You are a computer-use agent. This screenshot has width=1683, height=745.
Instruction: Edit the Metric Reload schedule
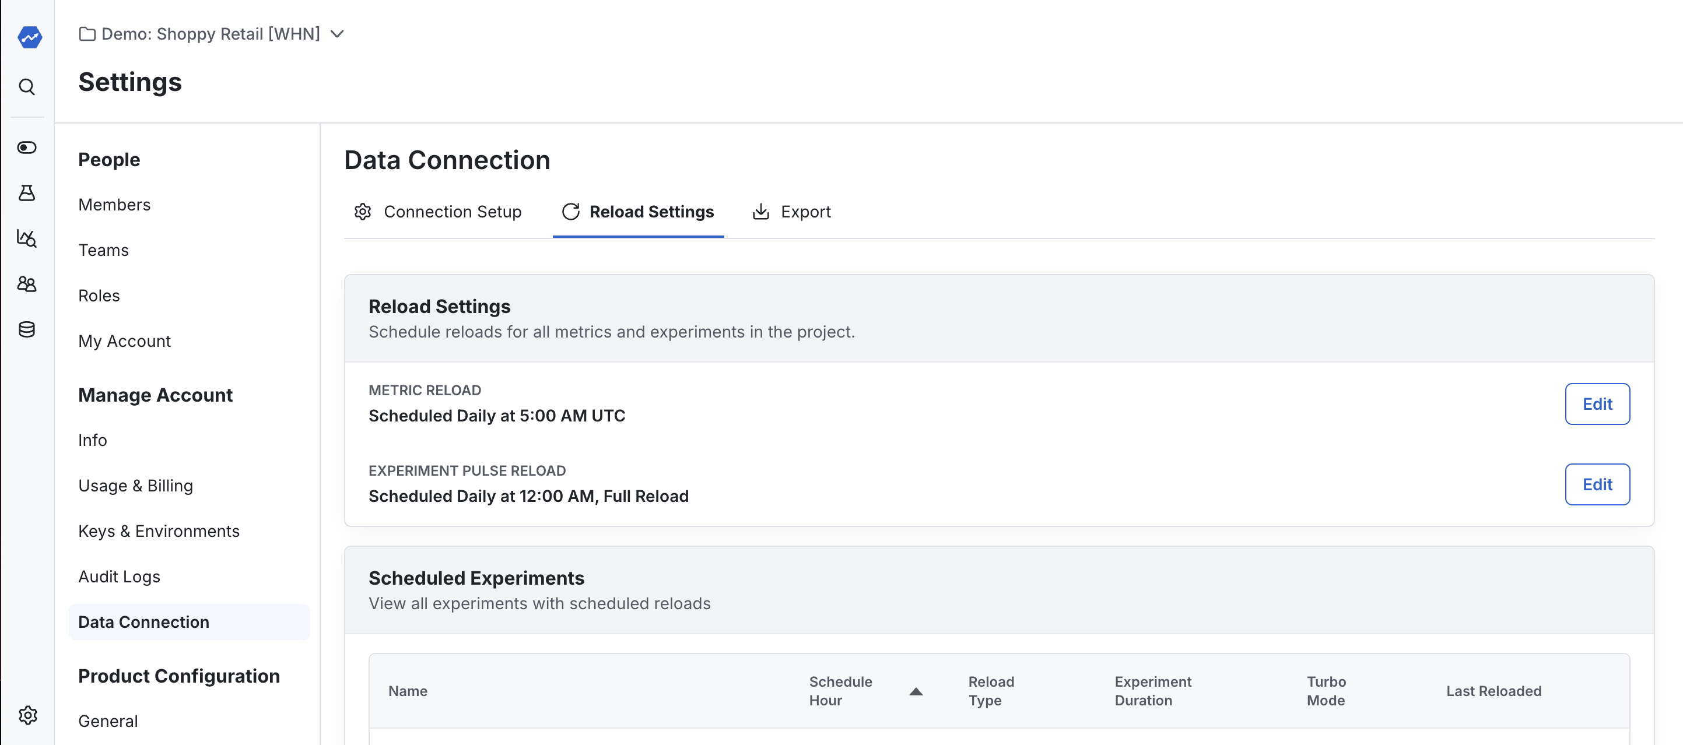click(1597, 403)
